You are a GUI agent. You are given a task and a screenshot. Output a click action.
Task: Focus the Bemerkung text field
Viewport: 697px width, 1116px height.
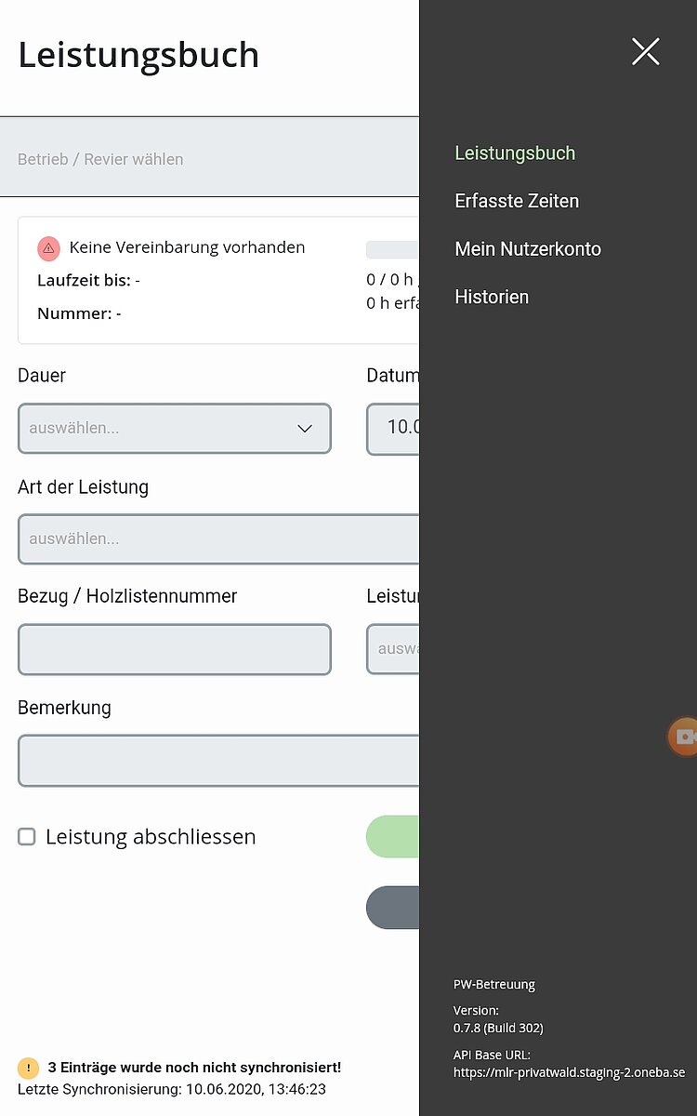pyautogui.click(x=218, y=760)
